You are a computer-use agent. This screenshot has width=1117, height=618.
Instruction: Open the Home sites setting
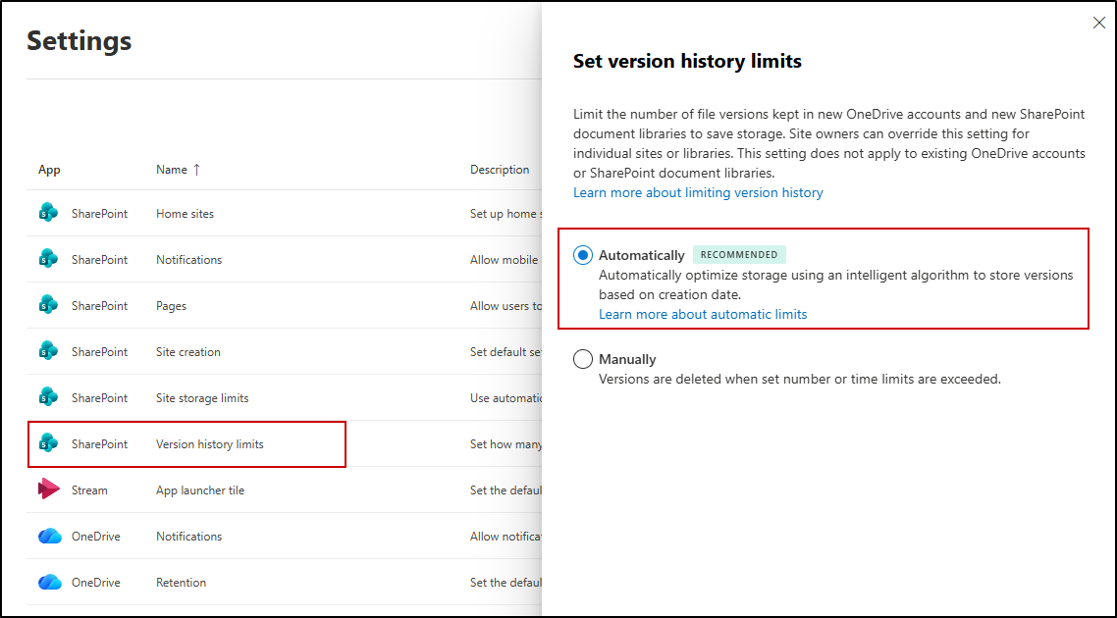pos(186,214)
